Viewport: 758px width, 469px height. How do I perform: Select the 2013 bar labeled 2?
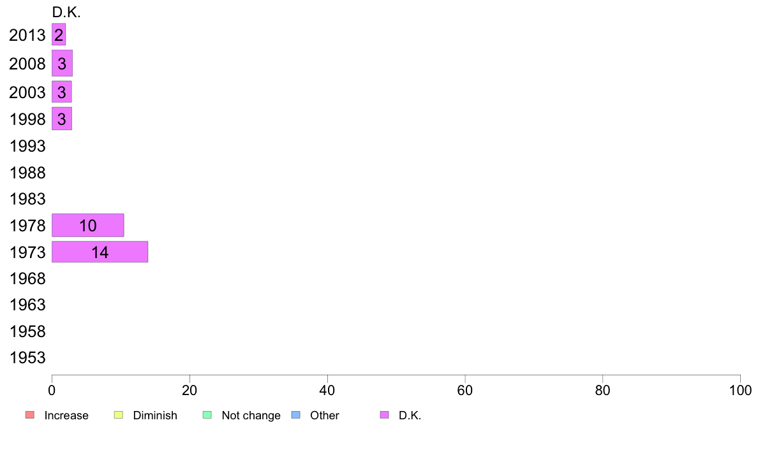59,34
